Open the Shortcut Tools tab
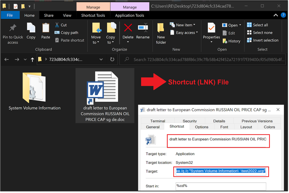 click(93, 15)
